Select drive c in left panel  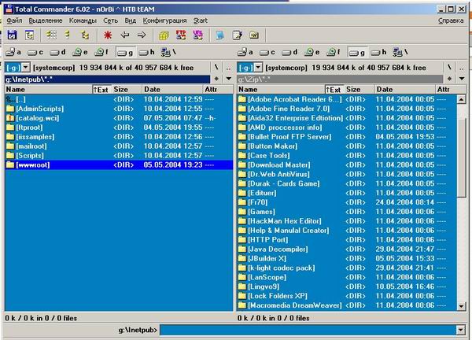click(x=35, y=53)
